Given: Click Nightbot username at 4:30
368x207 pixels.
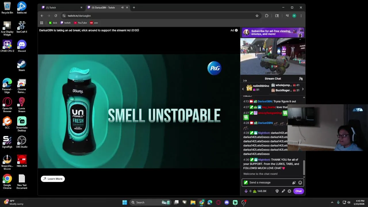Looking at the screenshot, I should coord(264,160).
